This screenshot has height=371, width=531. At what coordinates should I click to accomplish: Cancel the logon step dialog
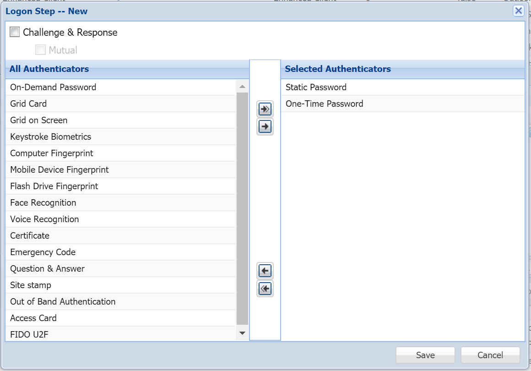490,355
